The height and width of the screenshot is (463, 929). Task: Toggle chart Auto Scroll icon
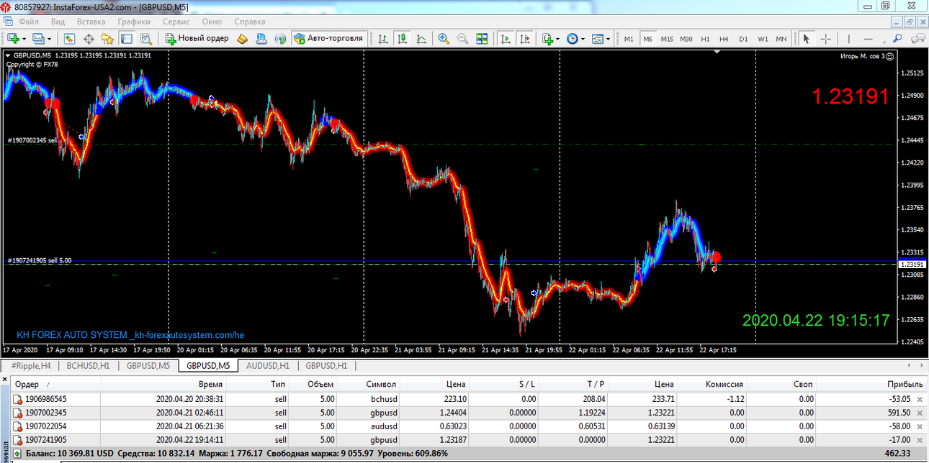[x=506, y=39]
